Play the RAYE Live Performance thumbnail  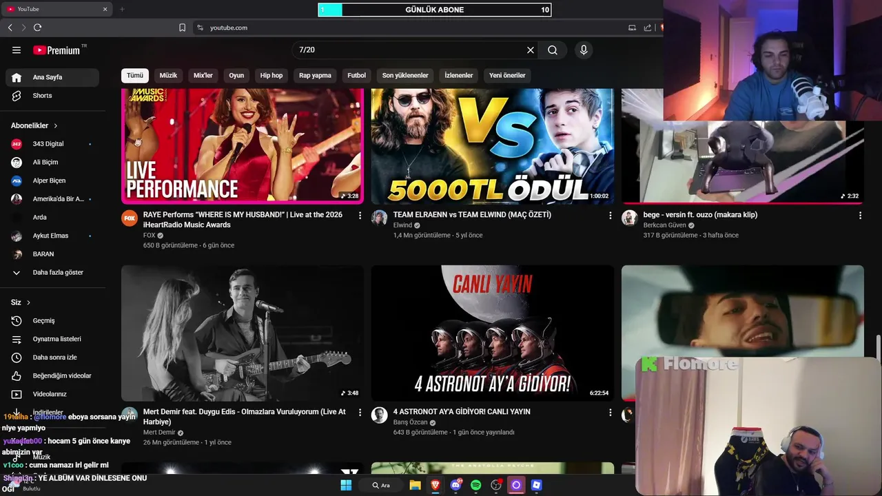coord(243,146)
